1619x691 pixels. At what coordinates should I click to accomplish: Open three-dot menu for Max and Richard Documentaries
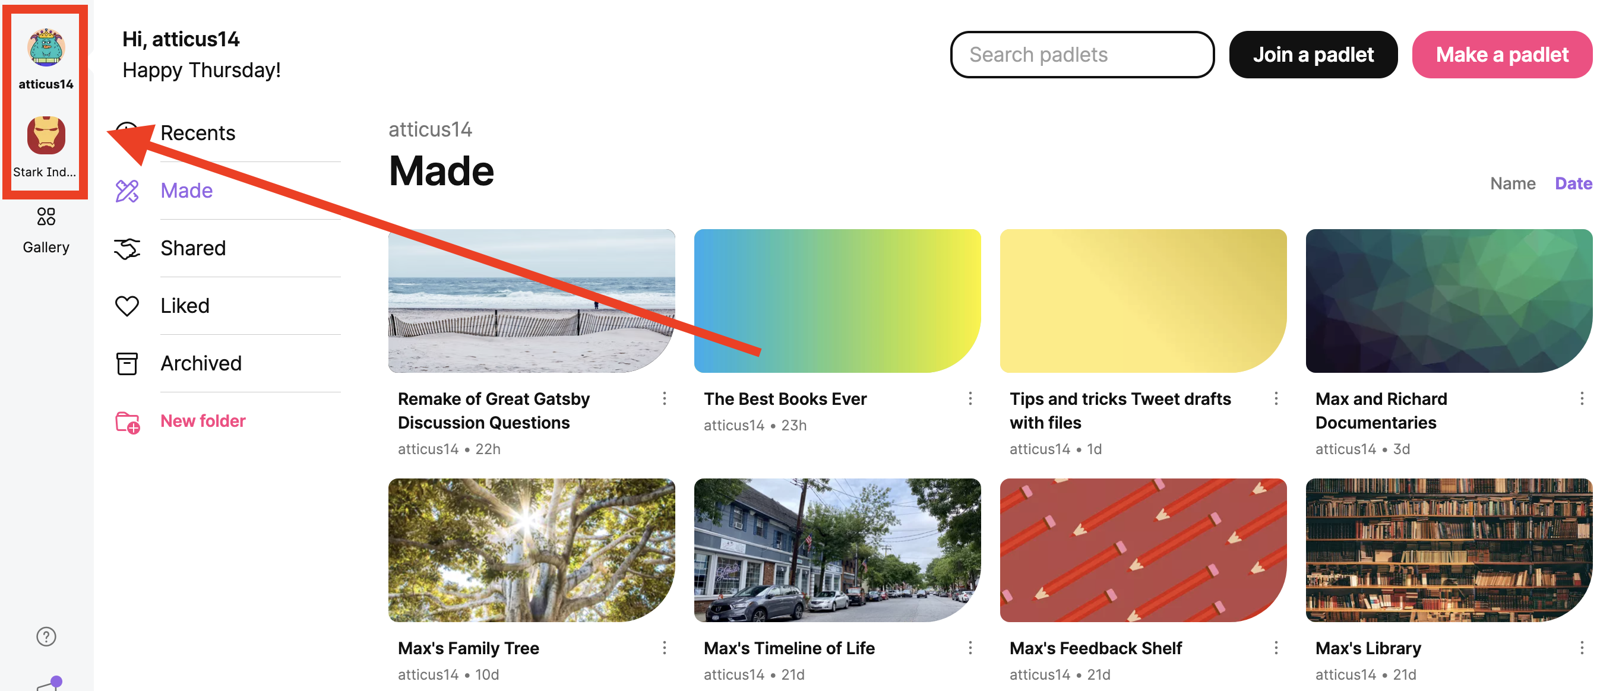tap(1582, 398)
